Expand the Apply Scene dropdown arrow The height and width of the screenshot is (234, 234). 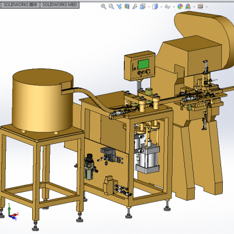point(194,7)
